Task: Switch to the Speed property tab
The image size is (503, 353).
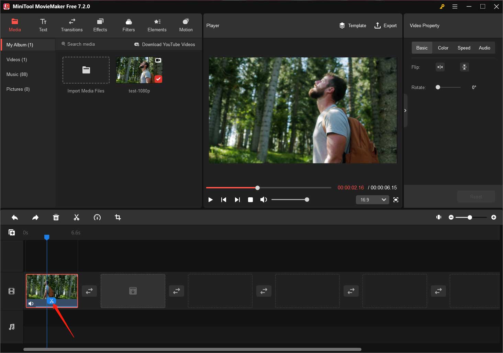Action: point(464,48)
